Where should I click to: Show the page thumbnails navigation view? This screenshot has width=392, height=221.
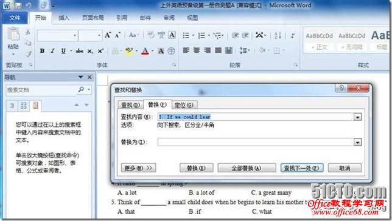pyautogui.click(x=24, y=105)
